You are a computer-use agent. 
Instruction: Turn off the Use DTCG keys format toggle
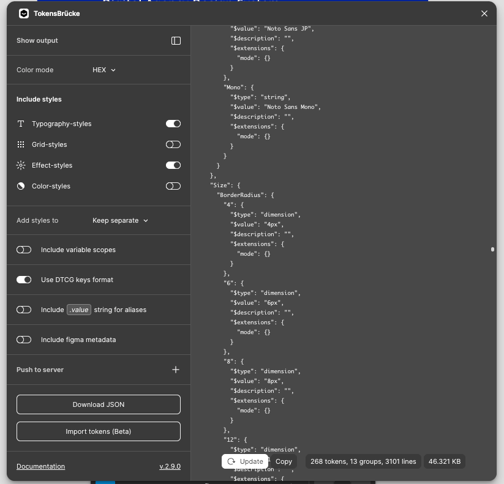24,280
